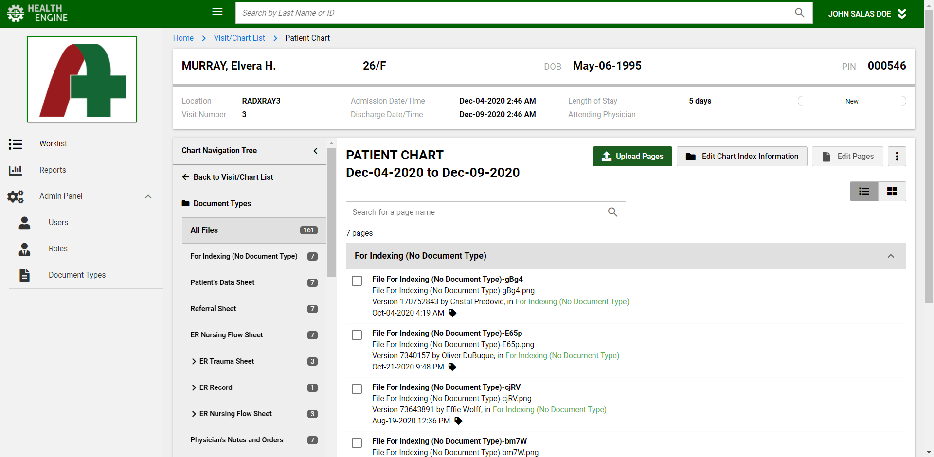Collapse the Chart Navigation Tree panel
The height and width of the screenshot is (457, 934).
coord(315,151)
